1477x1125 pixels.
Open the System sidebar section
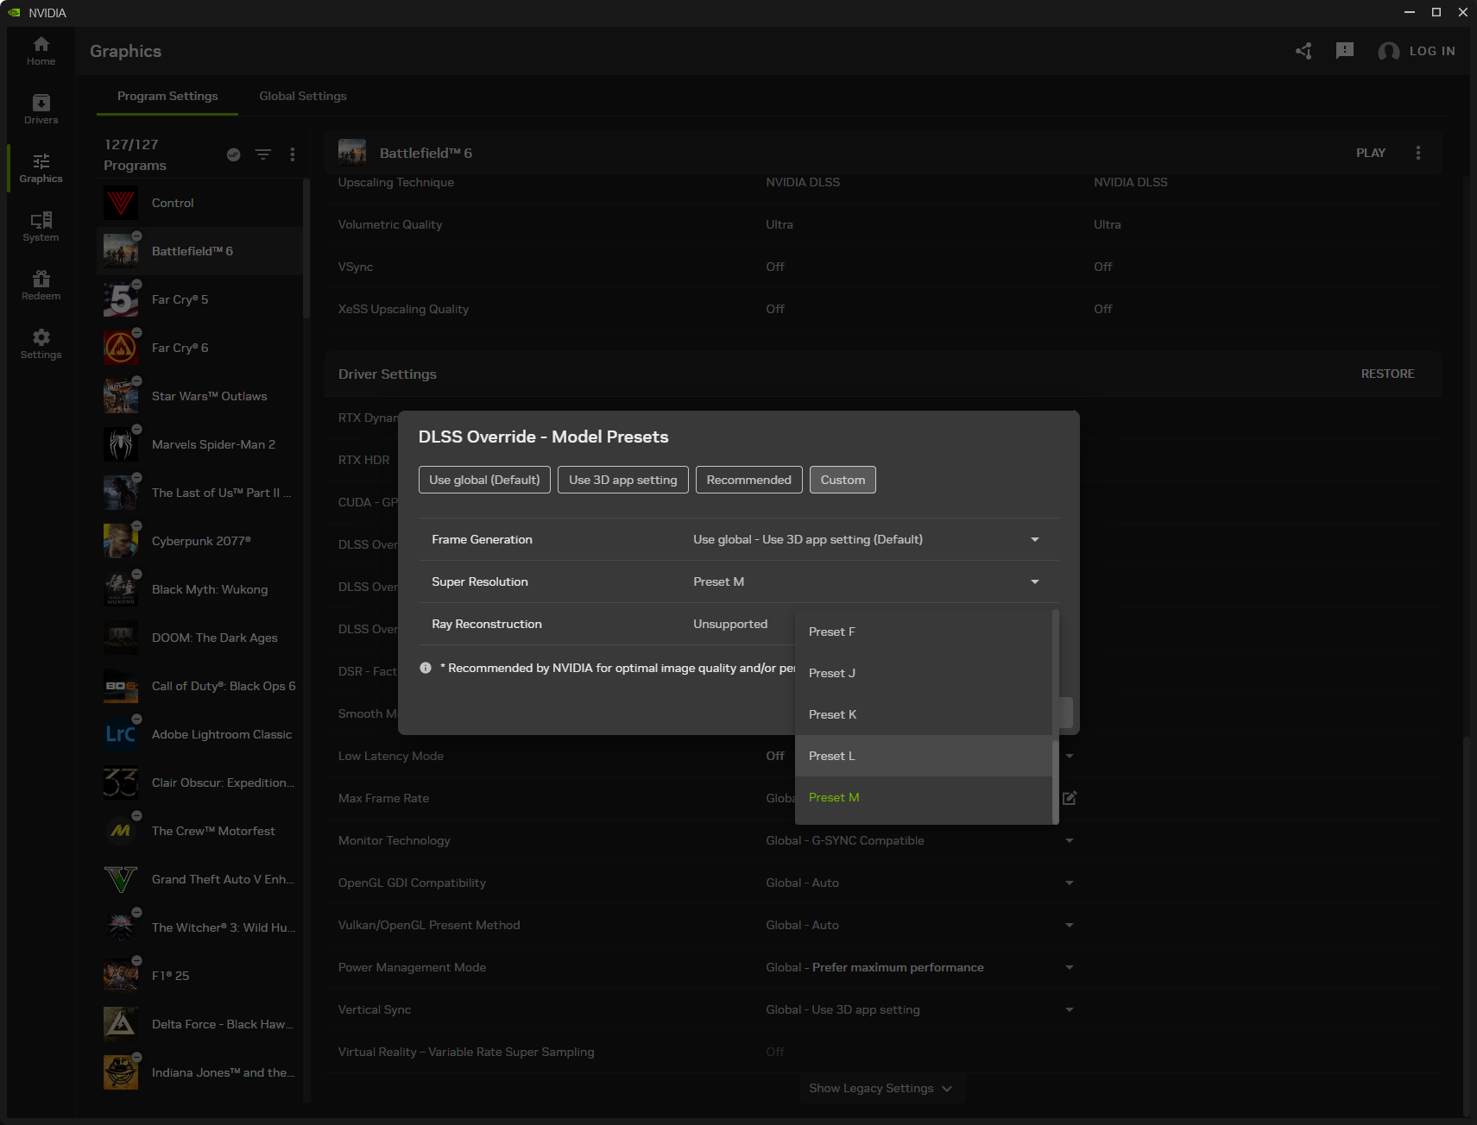tap(41, 227)
